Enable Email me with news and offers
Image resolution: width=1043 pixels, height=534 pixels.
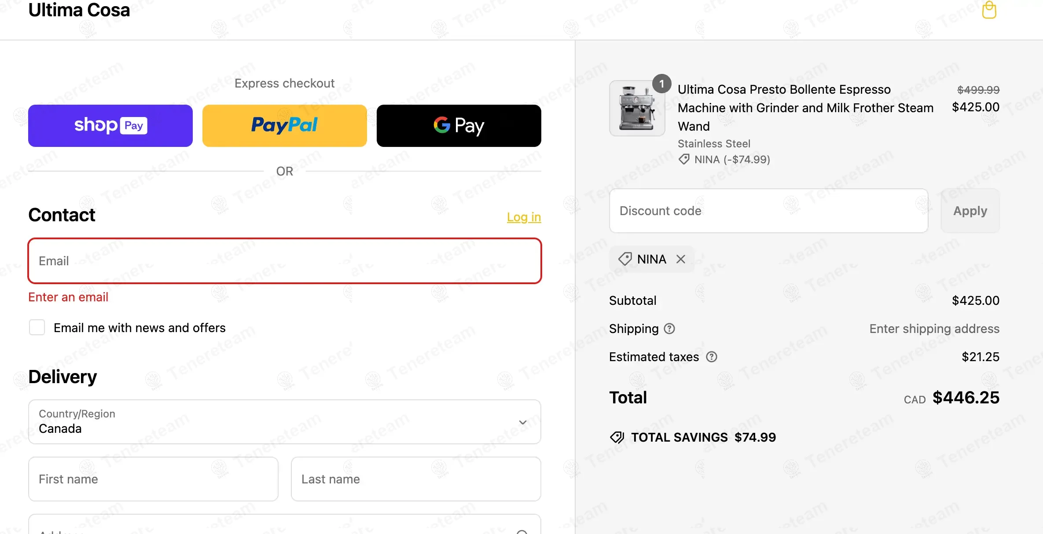point(37,328)
